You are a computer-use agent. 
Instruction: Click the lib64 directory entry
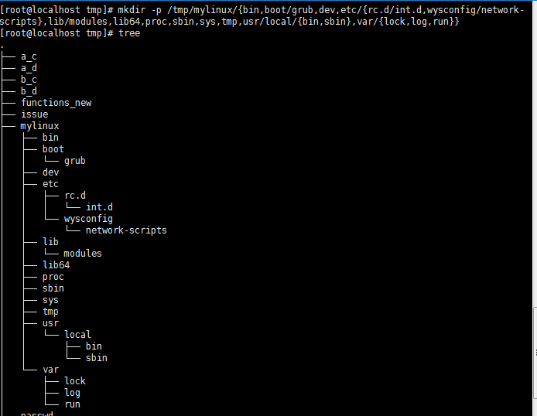click(56, 265)
